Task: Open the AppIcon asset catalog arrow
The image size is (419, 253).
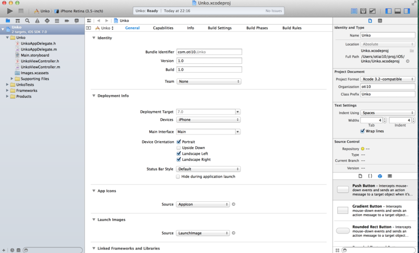Action: (234, 204)
